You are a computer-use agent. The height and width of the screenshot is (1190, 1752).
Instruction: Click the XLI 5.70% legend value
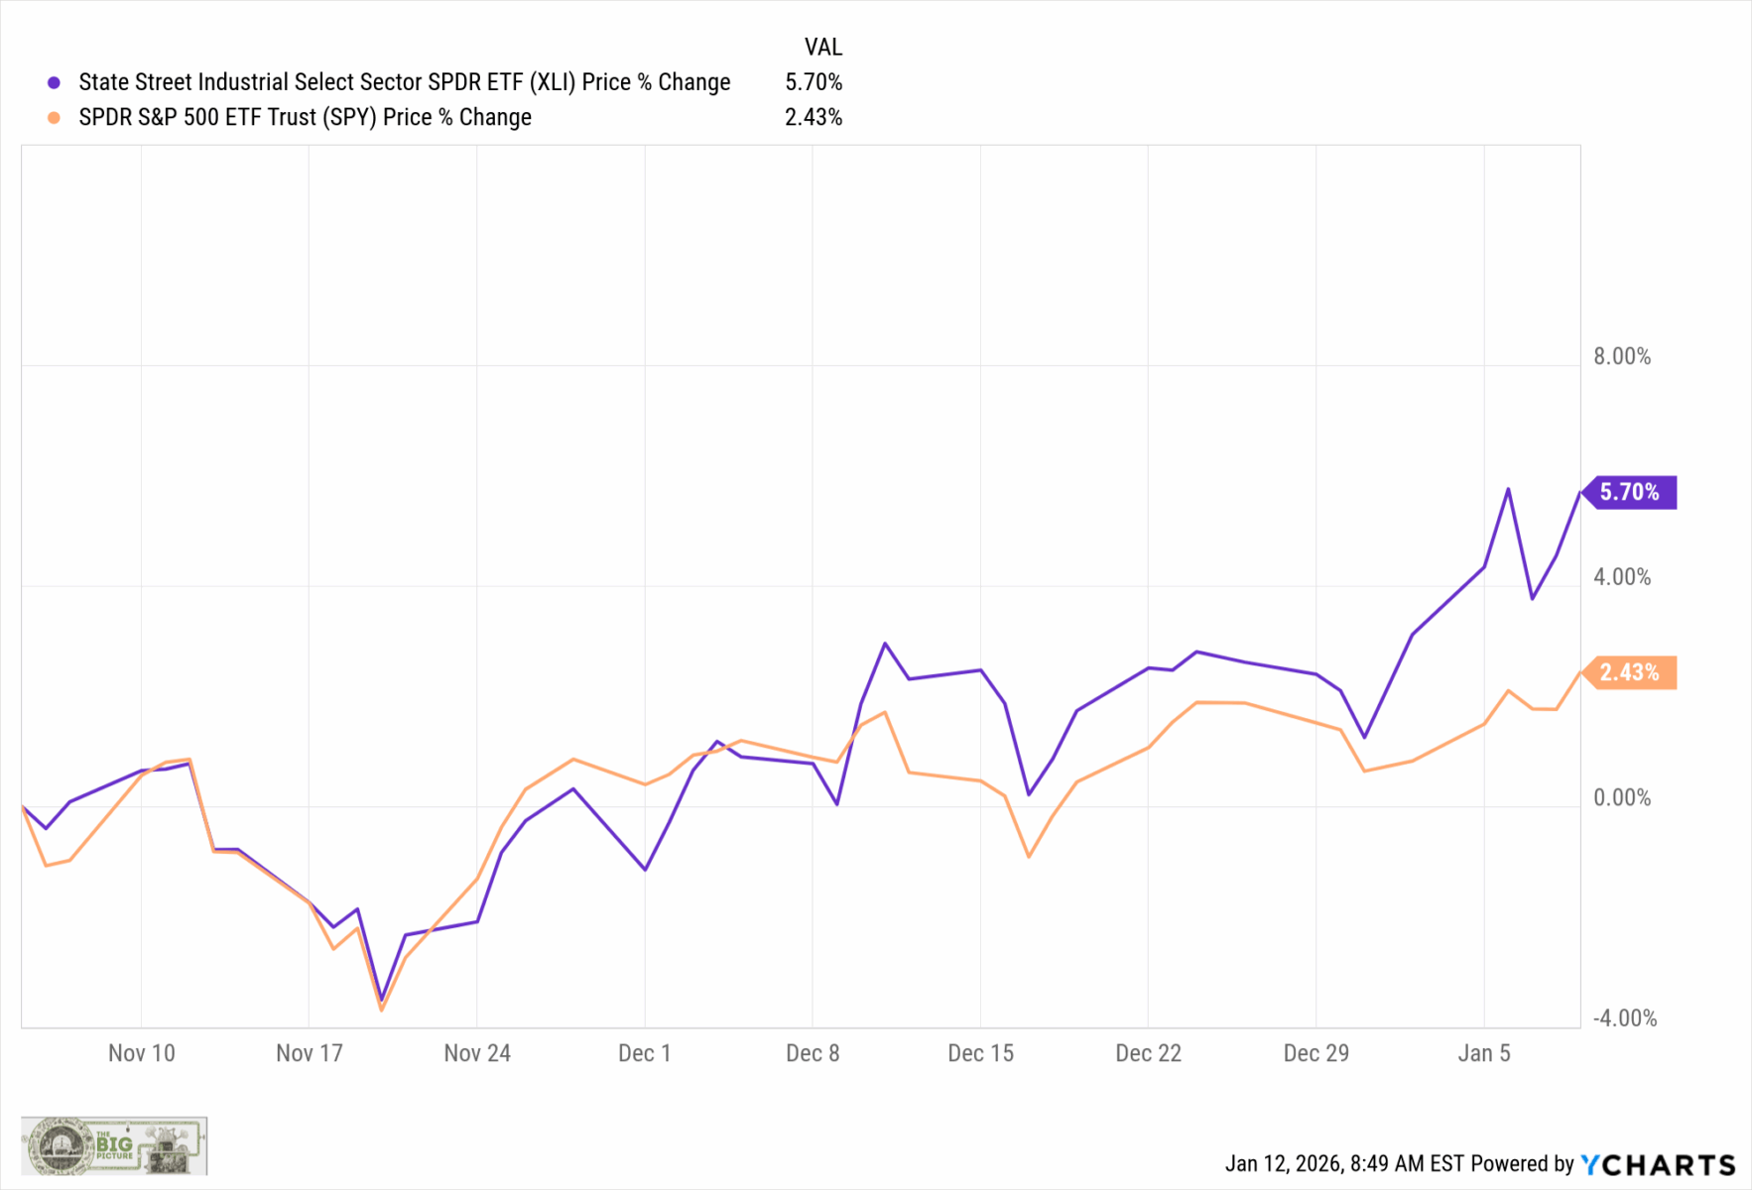[813, 82]
